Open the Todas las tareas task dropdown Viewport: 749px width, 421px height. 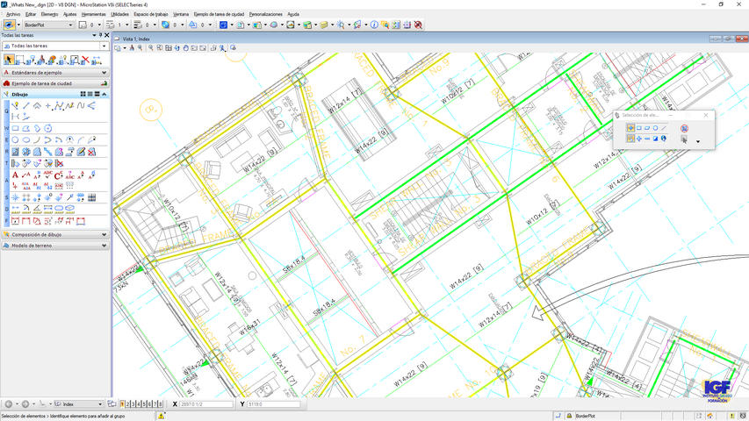(104, 46)
